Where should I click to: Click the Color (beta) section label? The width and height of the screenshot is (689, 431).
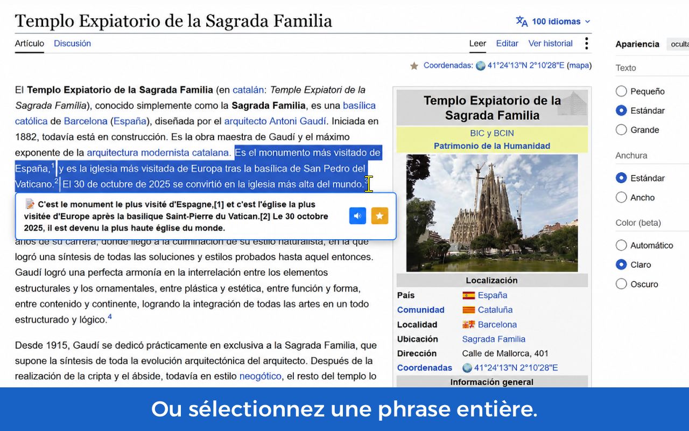tap(638, 223)
